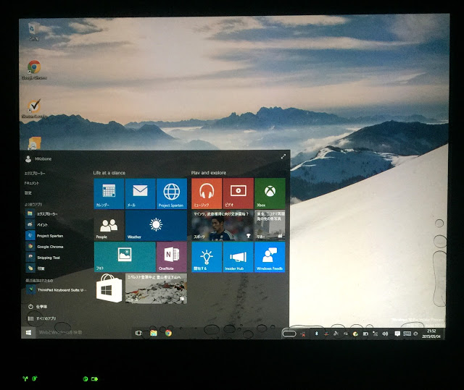
Task: Select Snipping Tool from app list
Action: 43,258
